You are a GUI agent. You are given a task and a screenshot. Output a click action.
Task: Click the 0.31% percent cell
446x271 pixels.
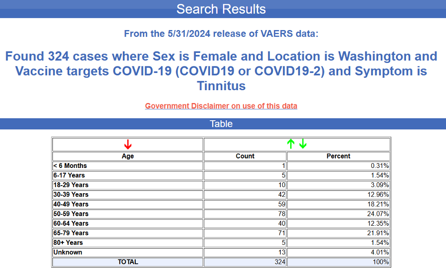[x=338, y=166]
